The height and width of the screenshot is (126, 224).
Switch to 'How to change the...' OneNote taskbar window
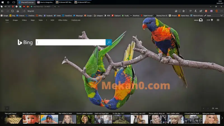point(45,2)
